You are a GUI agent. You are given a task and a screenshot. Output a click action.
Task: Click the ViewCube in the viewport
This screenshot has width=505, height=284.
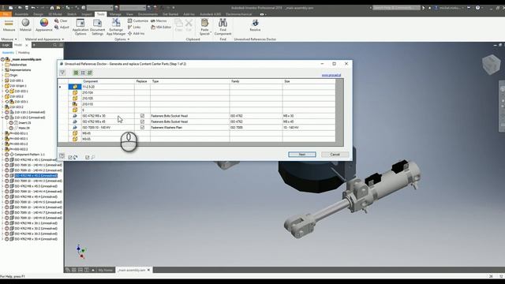tap(491, 64)
